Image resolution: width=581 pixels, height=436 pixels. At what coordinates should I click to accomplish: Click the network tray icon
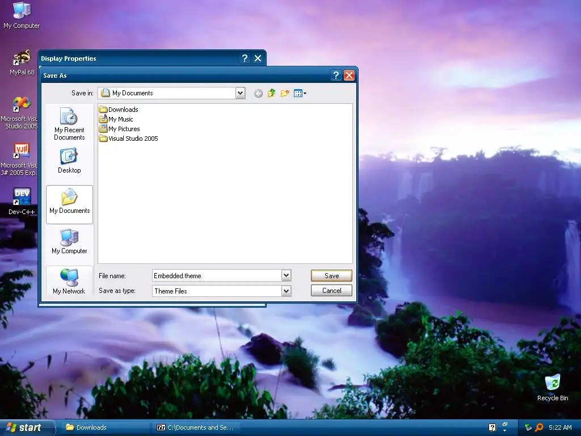click(528, 427)
